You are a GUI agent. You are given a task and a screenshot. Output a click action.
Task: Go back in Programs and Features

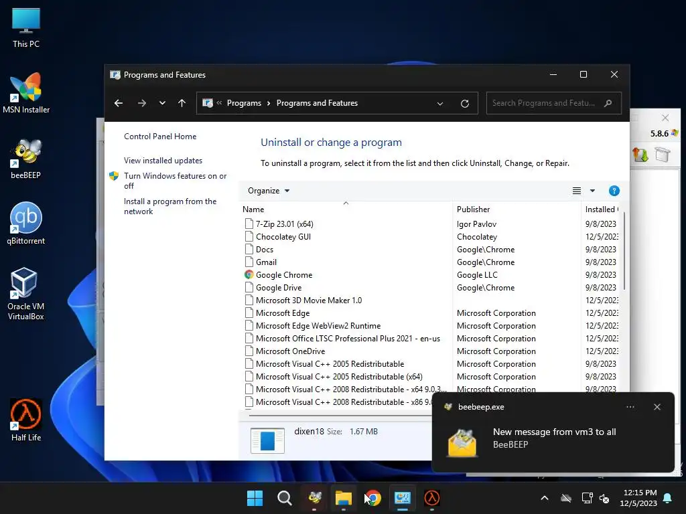(119, 103)
